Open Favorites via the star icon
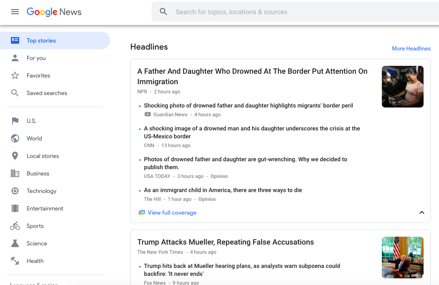Screen dimensions: 439x285 click(15, 75)
